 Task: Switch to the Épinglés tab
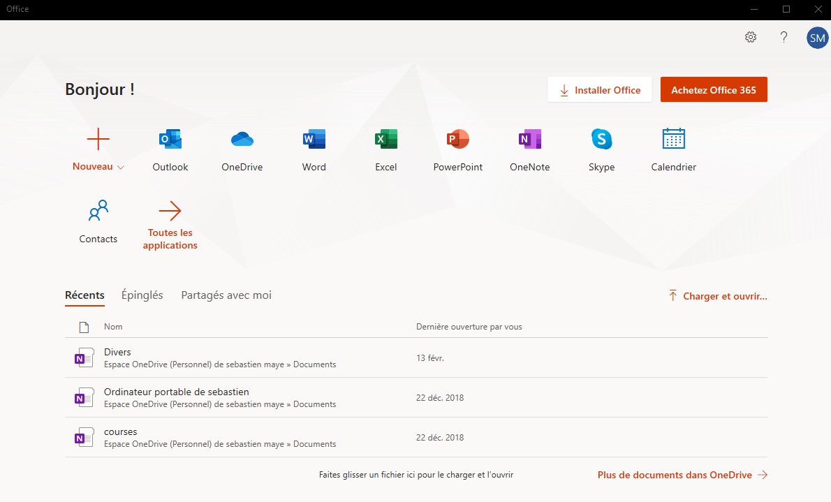click(142, 295)
